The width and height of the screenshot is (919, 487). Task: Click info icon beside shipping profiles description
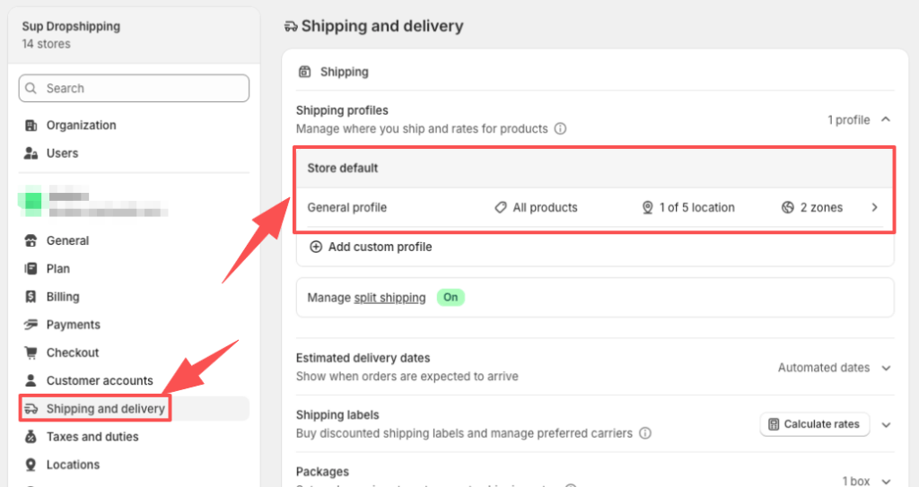[x=560, y=129]
